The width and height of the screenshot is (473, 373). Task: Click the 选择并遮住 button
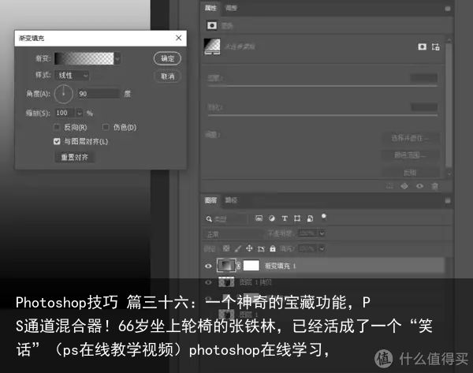pyautogui.click(x=409, y=138)
